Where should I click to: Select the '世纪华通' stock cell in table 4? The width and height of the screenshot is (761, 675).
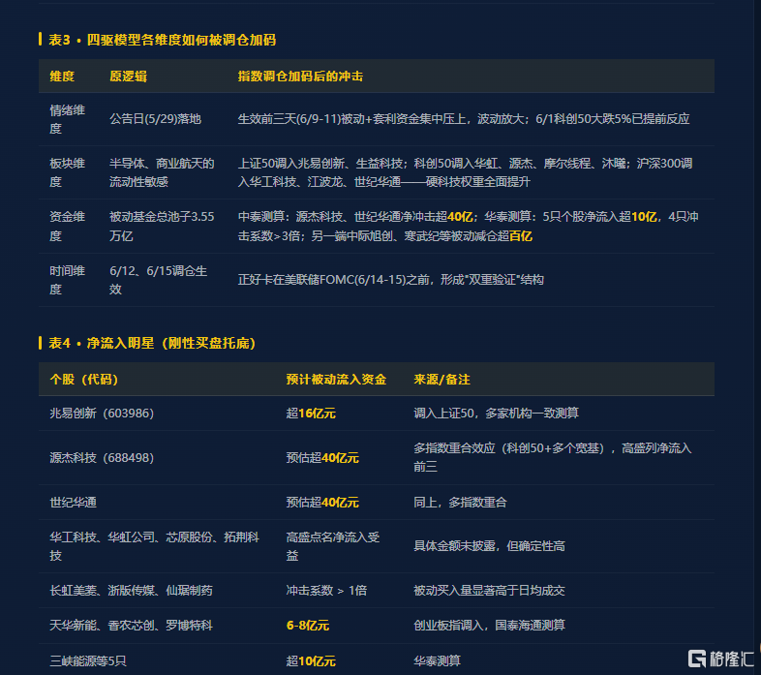point(73,502)
